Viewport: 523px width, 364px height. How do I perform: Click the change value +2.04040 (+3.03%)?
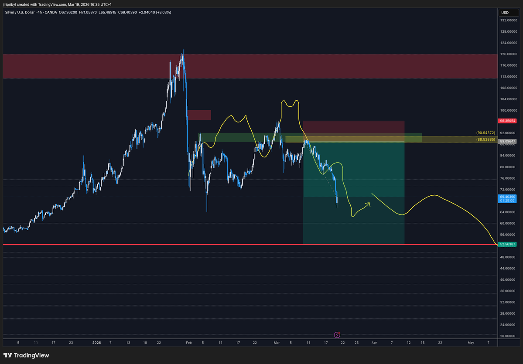coord(155,12)
